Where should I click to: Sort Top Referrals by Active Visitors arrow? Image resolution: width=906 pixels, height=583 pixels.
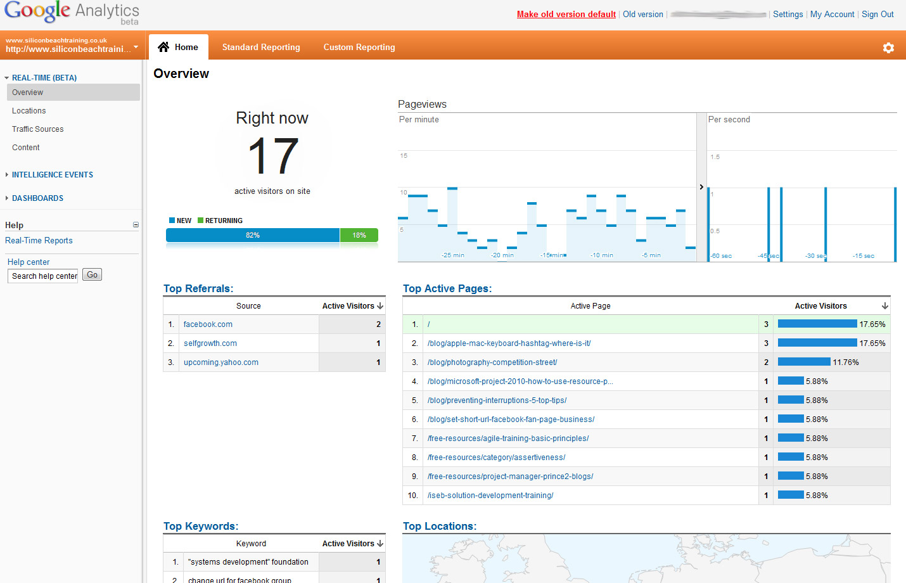point(380,305)
